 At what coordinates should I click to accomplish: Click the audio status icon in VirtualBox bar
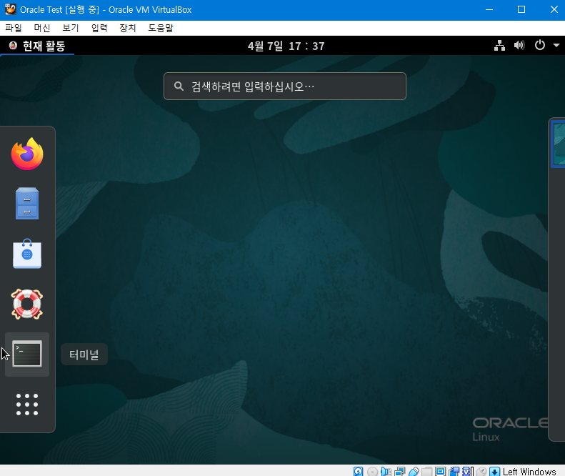[386, 471]
